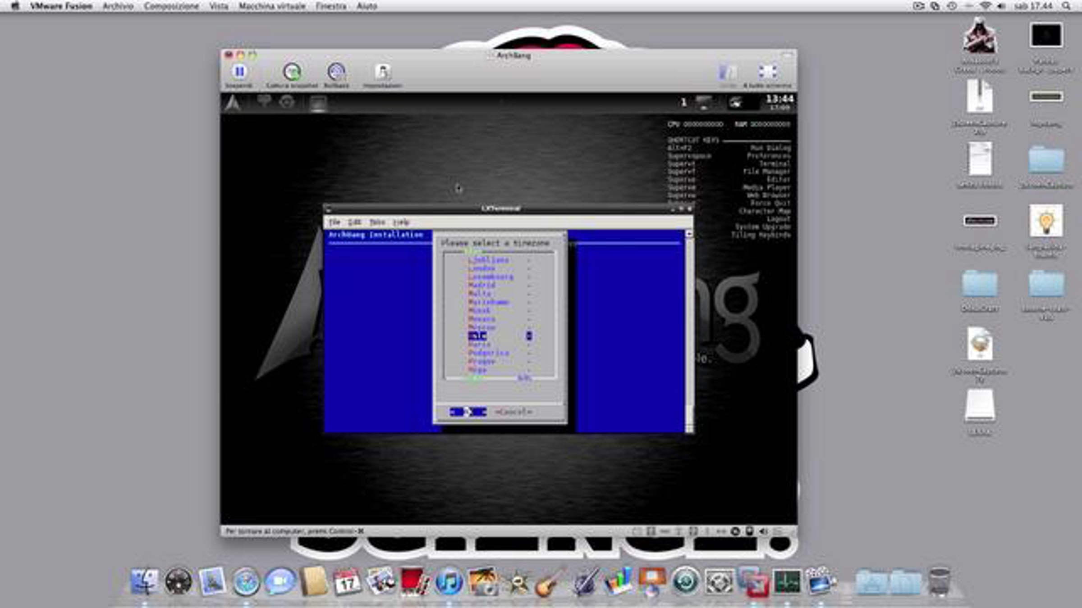This screenshot has height=608, width=1082.
Task: Select London in the timezone list
Action: (x=481, y=268)
